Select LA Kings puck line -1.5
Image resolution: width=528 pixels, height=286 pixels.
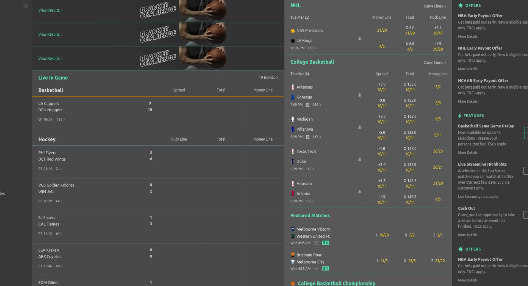(x=438, y=46)
